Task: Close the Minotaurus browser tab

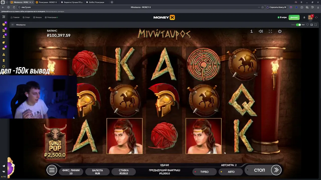Action: [32, 2]
